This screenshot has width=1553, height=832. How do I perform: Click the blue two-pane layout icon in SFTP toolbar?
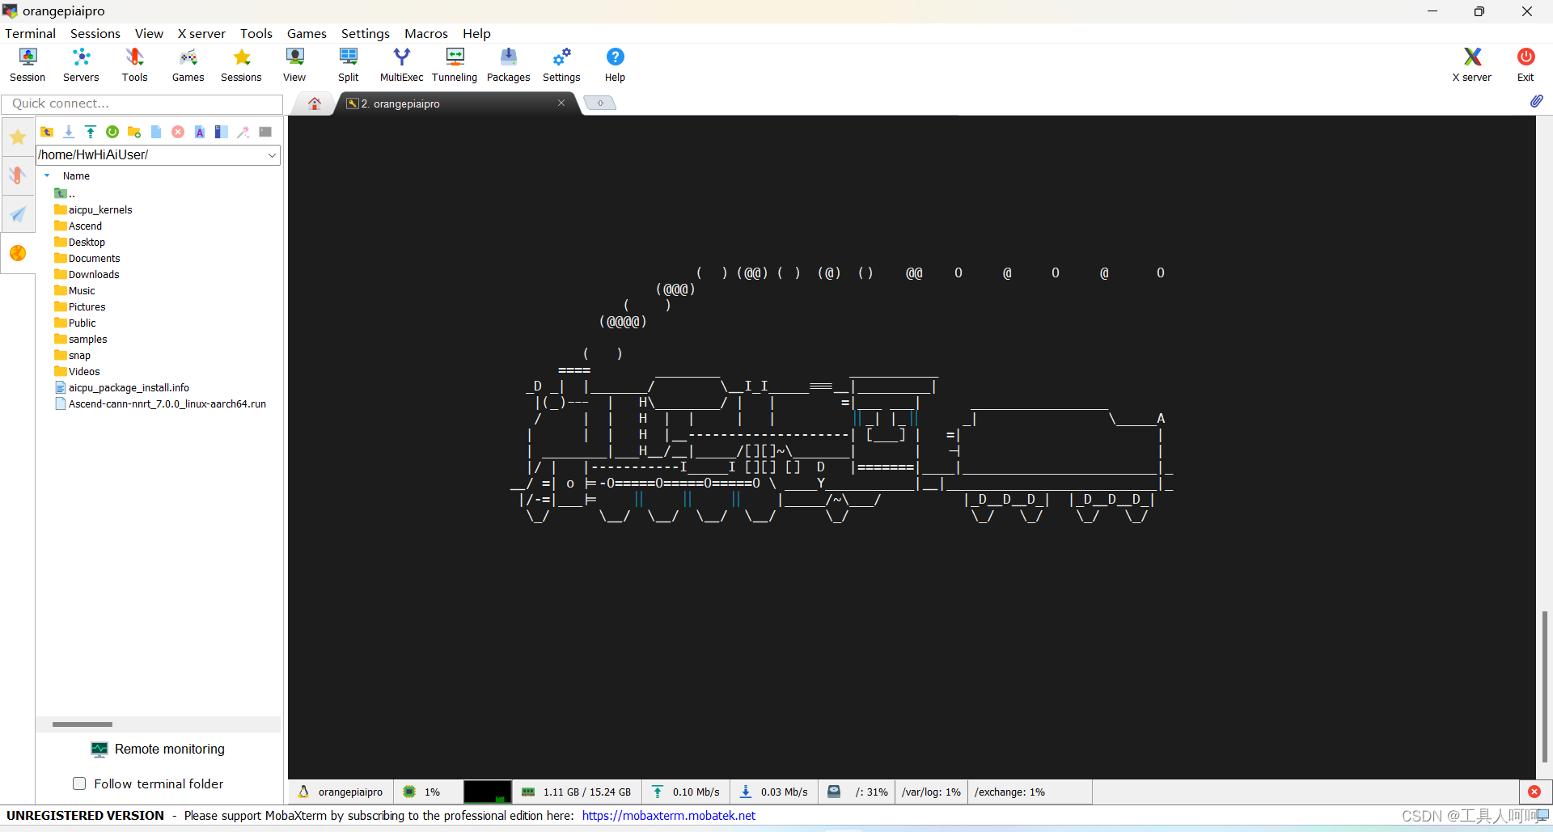click(222, 132)
